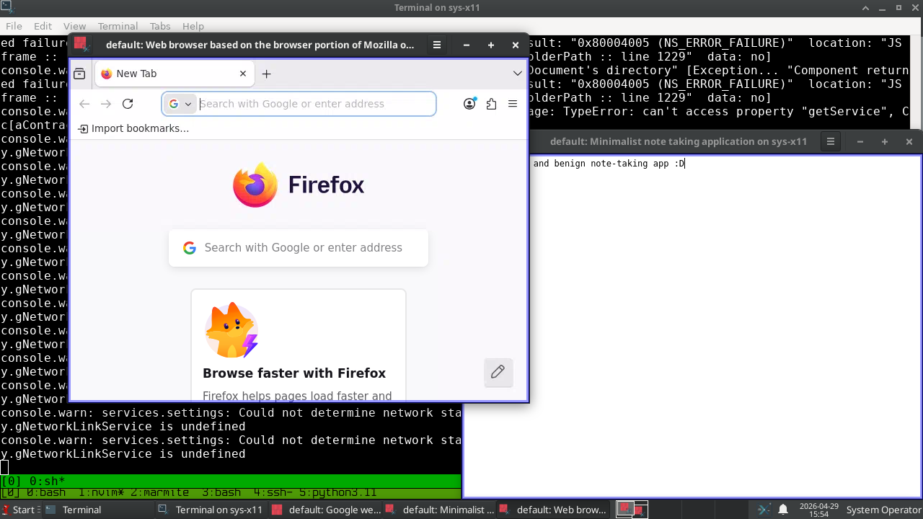Viewport: 923px width, 519px height.
Task: Reload the page in Firefox
Action: point(128,104)
